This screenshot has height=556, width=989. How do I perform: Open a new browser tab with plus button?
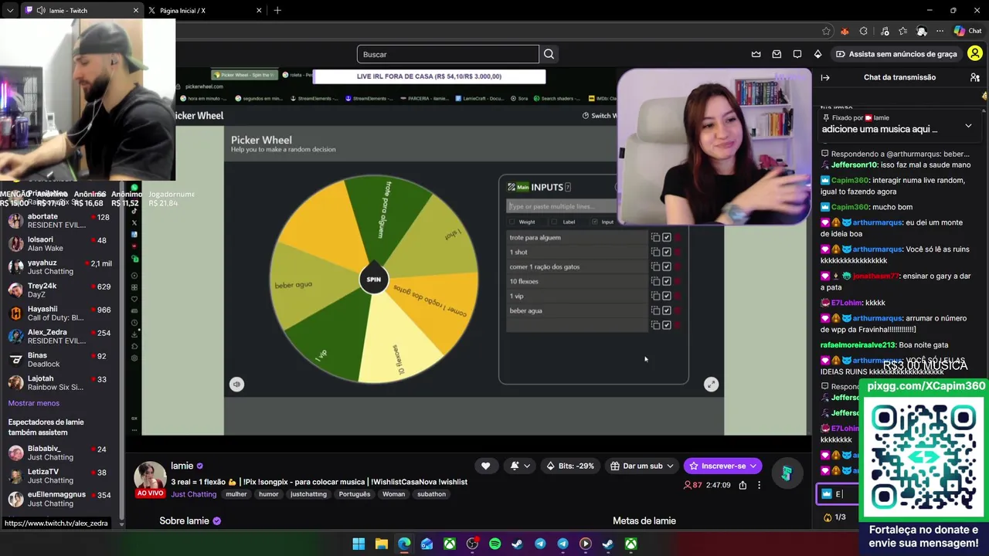[x=277, y=11]
